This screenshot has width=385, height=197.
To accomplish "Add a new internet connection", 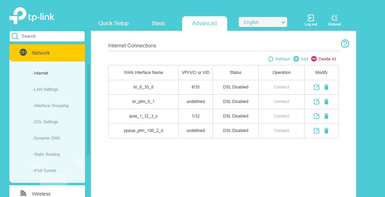I will [301, 59].
